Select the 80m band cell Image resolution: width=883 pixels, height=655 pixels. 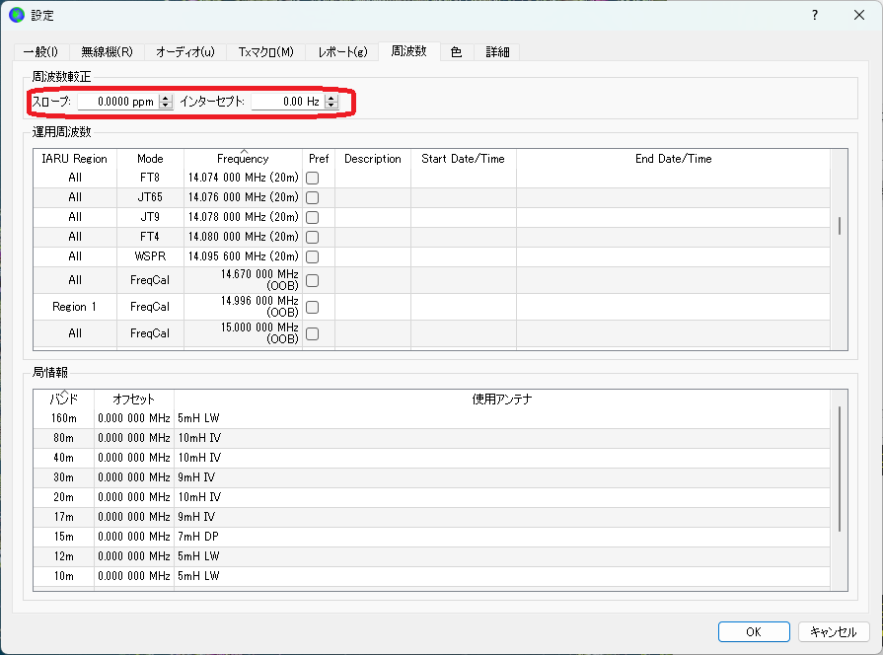[x=63, y=438]
